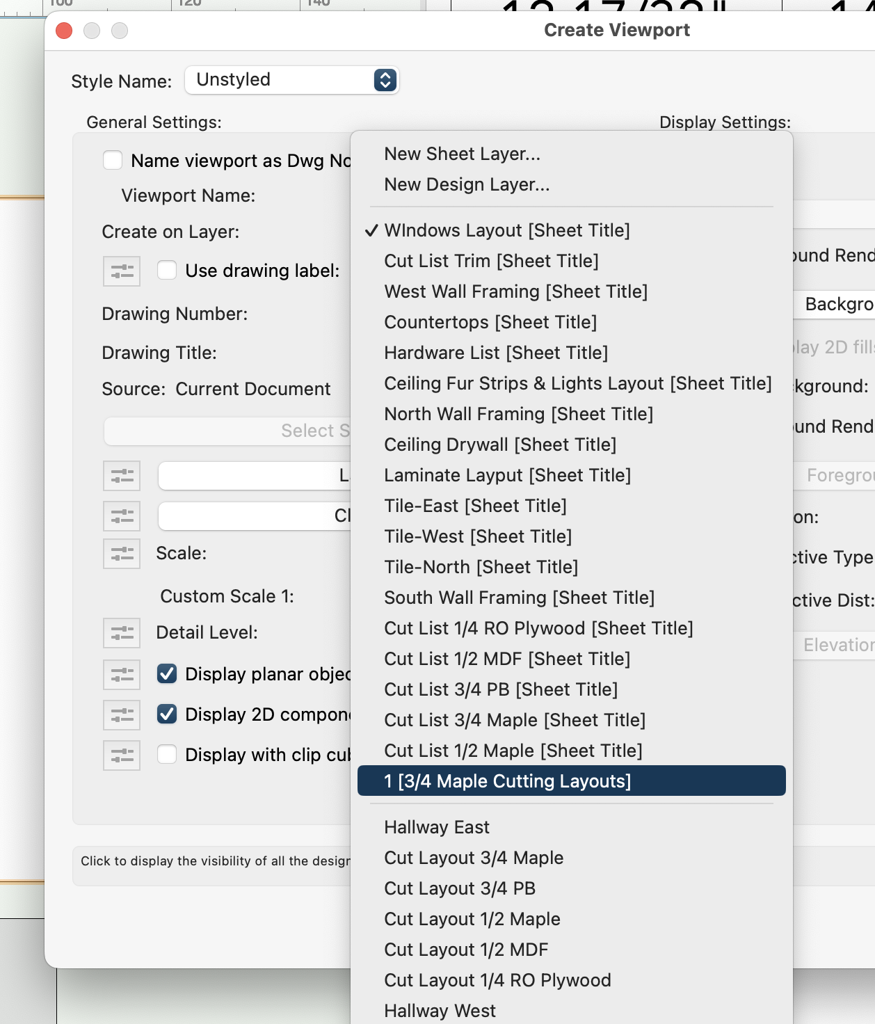
Task: Pick Hallway West design layer
Action: (x=440, y=1011)
